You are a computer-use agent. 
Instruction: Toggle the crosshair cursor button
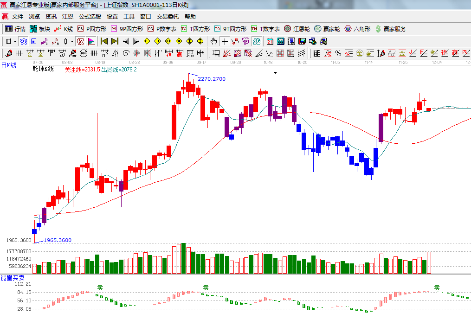pos(225,41)
